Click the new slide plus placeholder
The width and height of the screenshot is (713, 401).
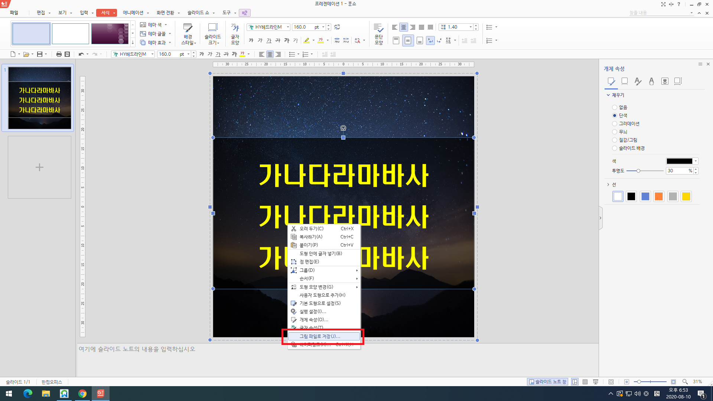coord(39,167)
